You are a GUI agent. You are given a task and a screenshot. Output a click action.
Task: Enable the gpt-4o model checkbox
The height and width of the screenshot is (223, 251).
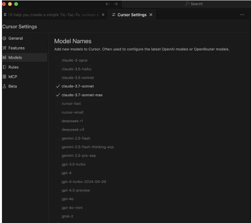click(x=58, y=199)
